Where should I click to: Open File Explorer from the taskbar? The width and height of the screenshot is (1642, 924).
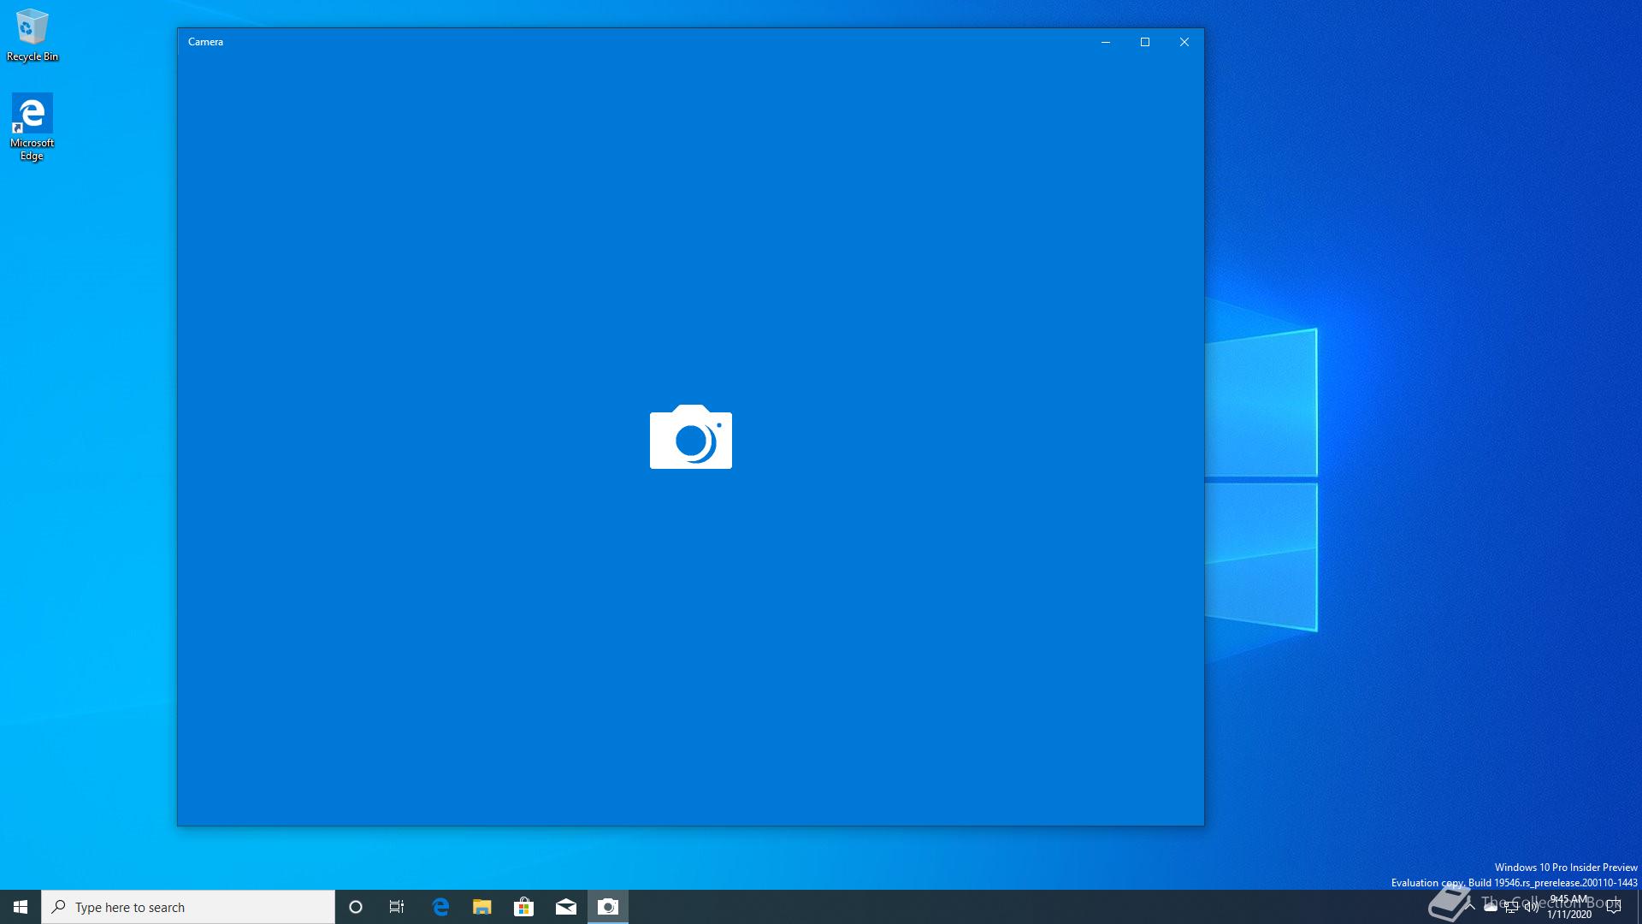482,907
